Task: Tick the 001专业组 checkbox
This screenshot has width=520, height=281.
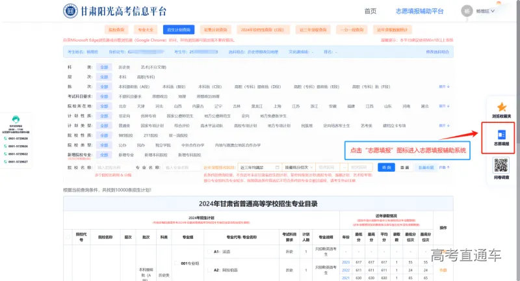Action: [x=176, y=263]
